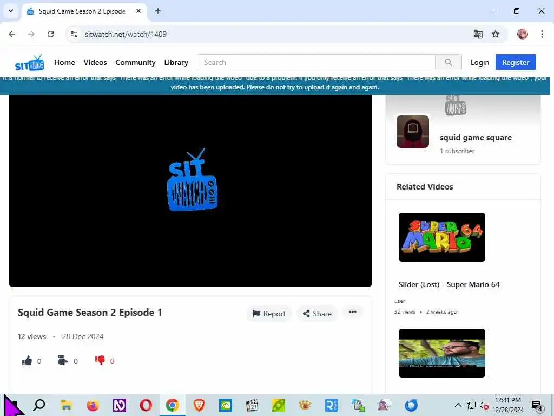The width and height of the screenshot is (554, 416).
Task: Open the Windows taskbar search icon
Action: (39, 405)
